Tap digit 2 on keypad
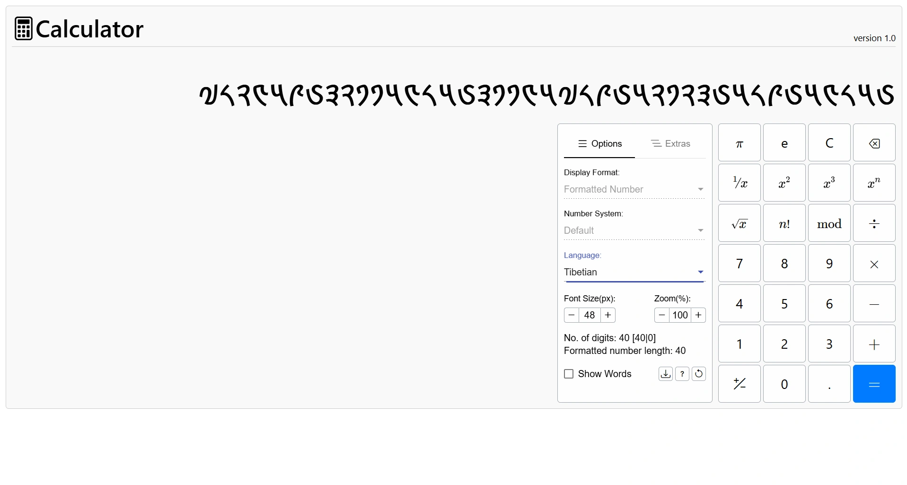Screen dimensions: 907x485 [784, 344]
